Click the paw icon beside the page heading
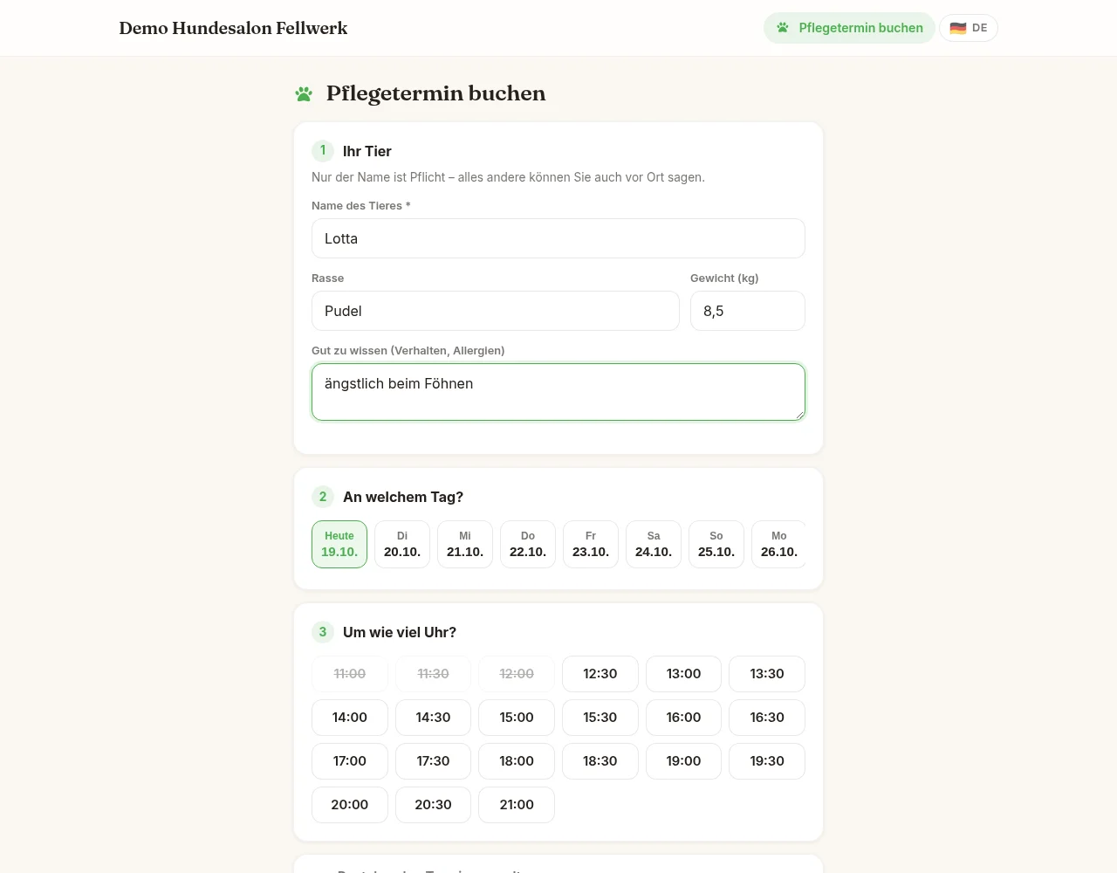This screenshot has width=1117, height=873. (x=304, y=93)
